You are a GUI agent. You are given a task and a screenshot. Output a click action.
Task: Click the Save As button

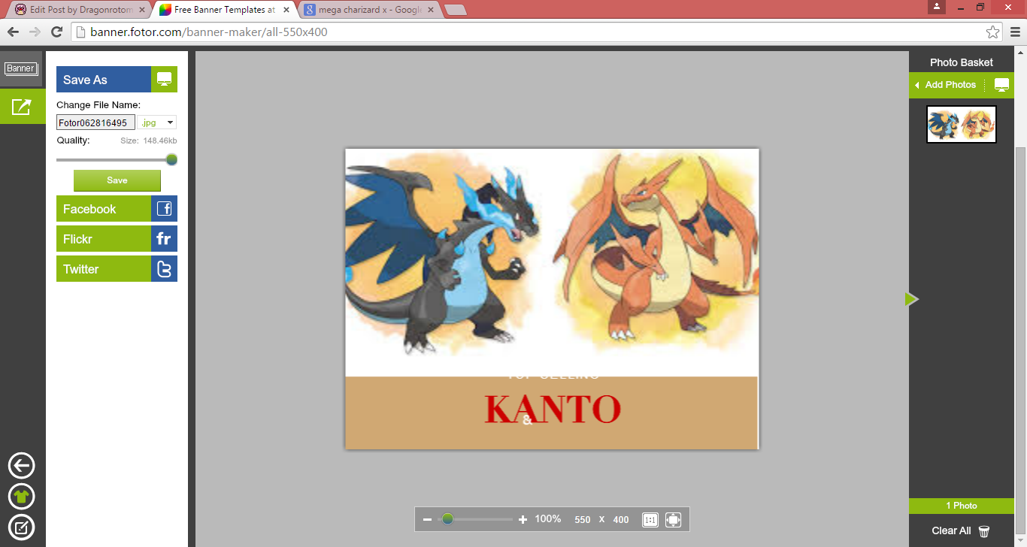(x=104, y=80)
